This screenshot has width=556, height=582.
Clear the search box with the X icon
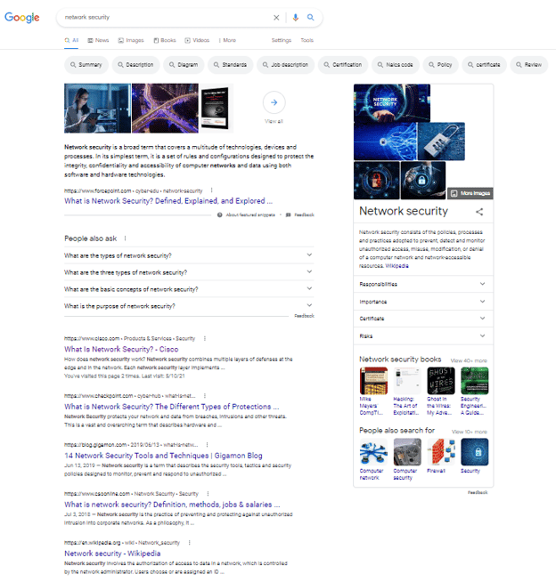(x=276, y=17)
